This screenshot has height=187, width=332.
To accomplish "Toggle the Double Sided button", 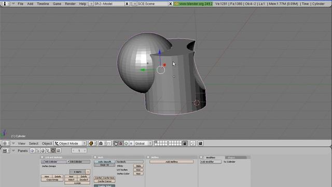I will [x=104, y=186].
